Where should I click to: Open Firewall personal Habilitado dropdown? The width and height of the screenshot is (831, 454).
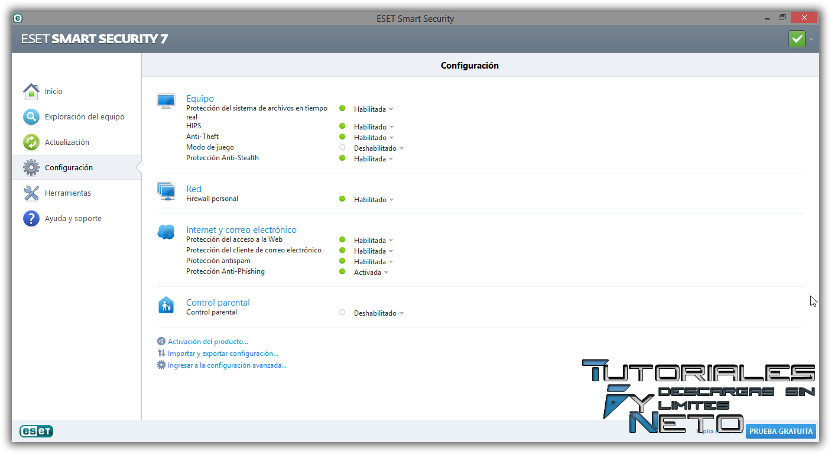[x=374, y=200]
